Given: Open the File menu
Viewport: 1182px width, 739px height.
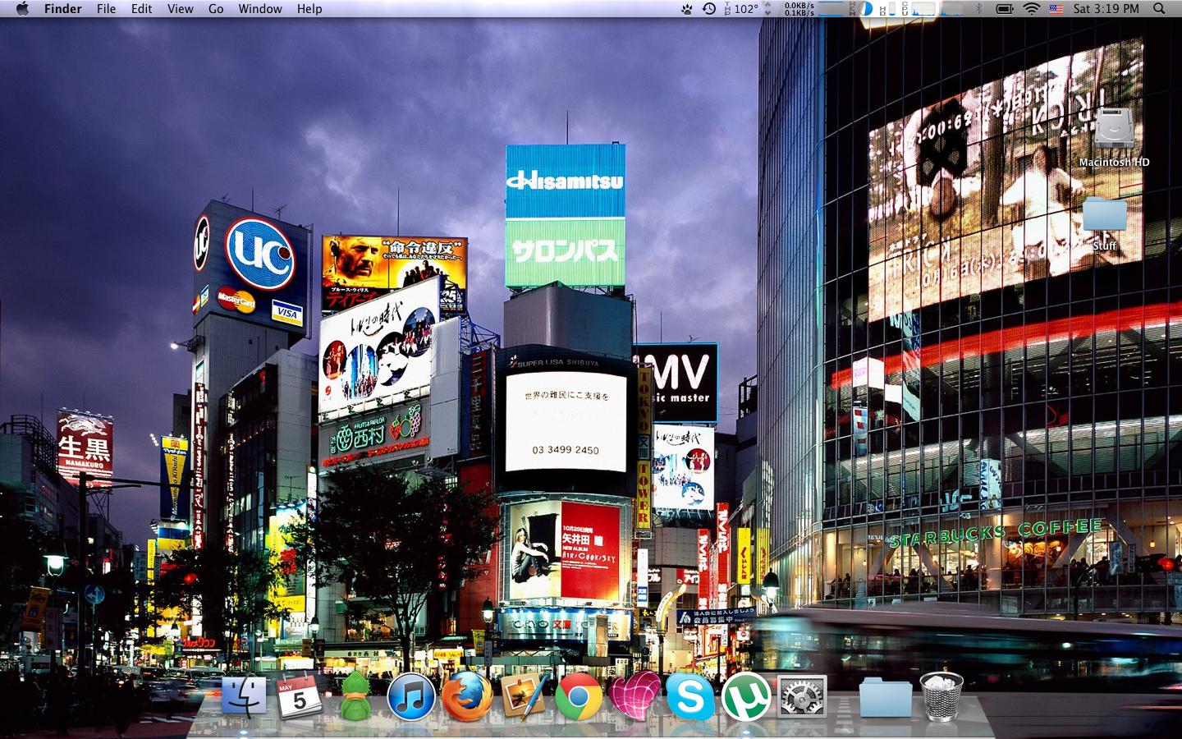Looking at the screenshot, I should [x=106, y=8].
